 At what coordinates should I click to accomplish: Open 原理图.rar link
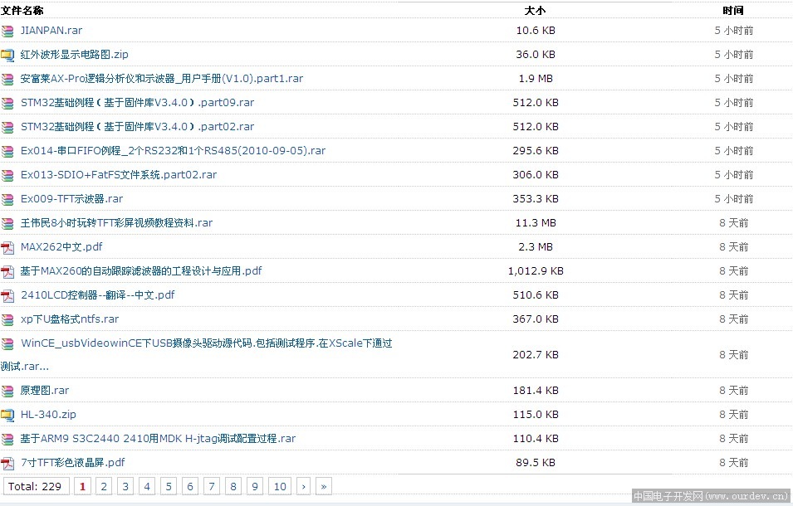click(x=45, y=391)
